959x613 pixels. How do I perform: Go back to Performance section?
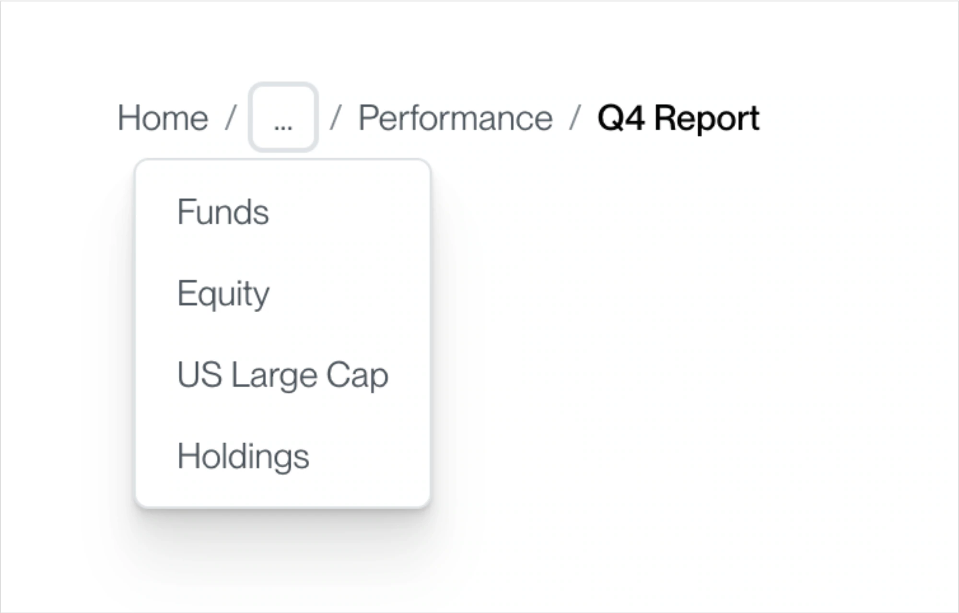pyautogui.click(x=456, y=118)
